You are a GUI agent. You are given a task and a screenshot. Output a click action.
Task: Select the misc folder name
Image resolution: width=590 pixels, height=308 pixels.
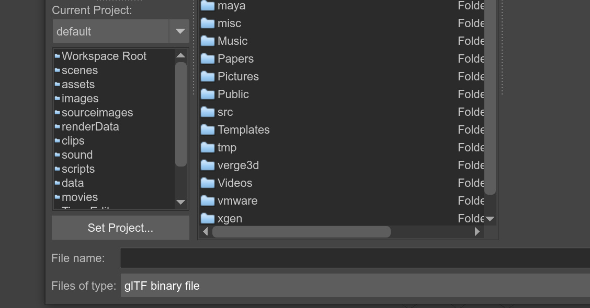tap(229, 23)
